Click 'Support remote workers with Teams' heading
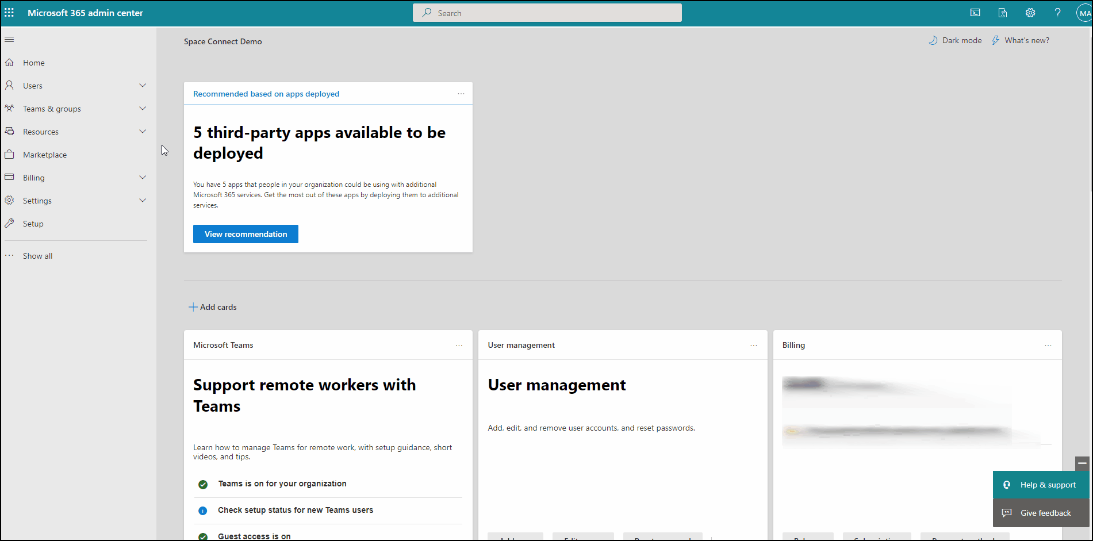Image resolution: width=1093 pixels, height=541 pixels. point(305,396)
